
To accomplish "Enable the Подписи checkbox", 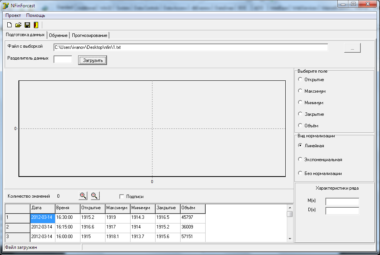I will click(x=122, y=197).
